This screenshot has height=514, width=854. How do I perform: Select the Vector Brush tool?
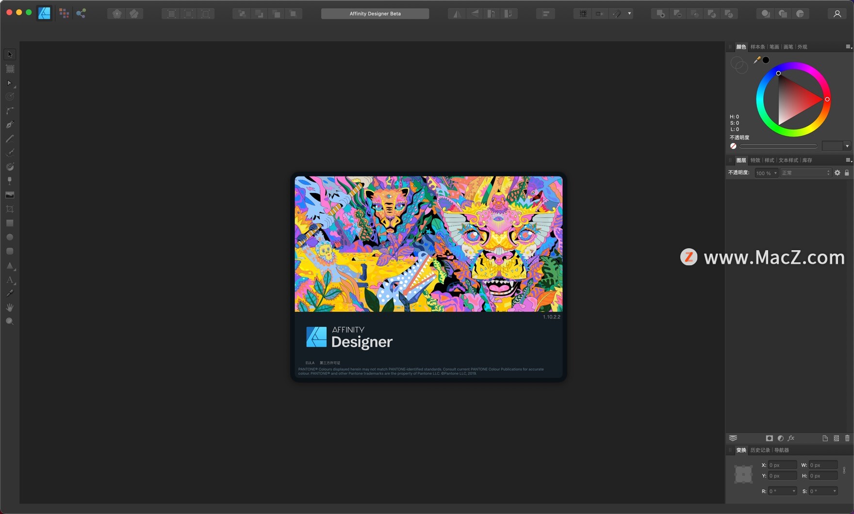[x=10, y=153]
